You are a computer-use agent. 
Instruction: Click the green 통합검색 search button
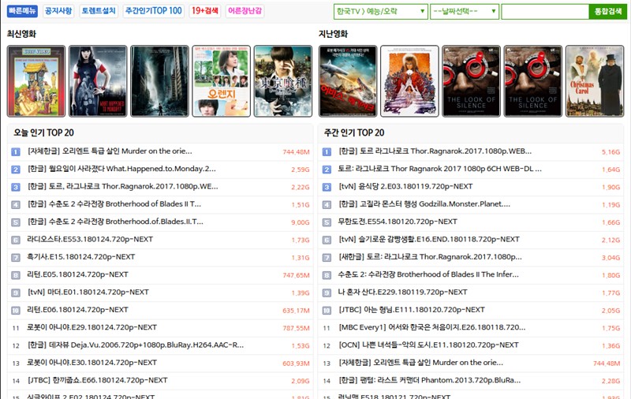coord(607,12)
